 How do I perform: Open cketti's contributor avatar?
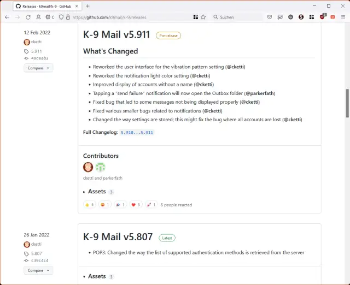click(x=88, y=168)
